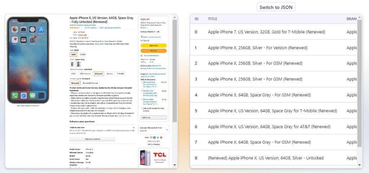Expand the Amazon product support dropdown

[x=156, y=76]
